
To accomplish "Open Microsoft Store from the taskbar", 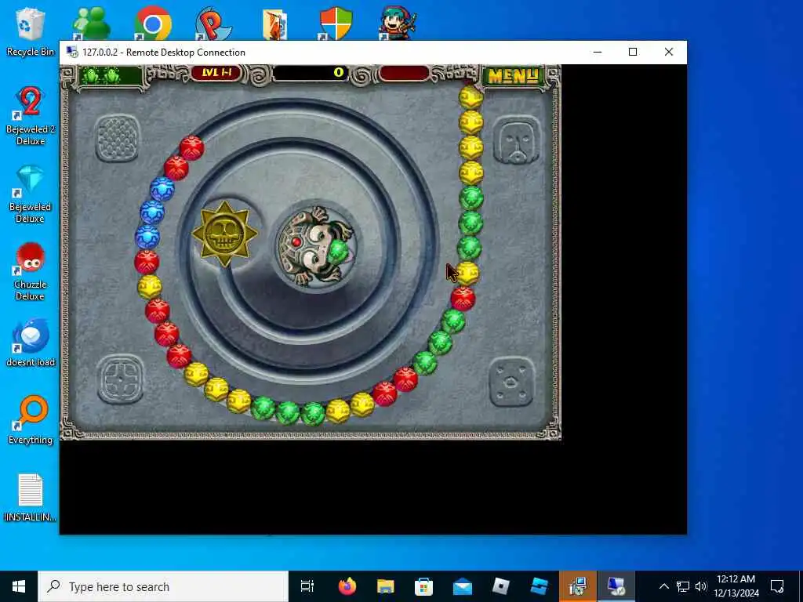I will 424,586.
